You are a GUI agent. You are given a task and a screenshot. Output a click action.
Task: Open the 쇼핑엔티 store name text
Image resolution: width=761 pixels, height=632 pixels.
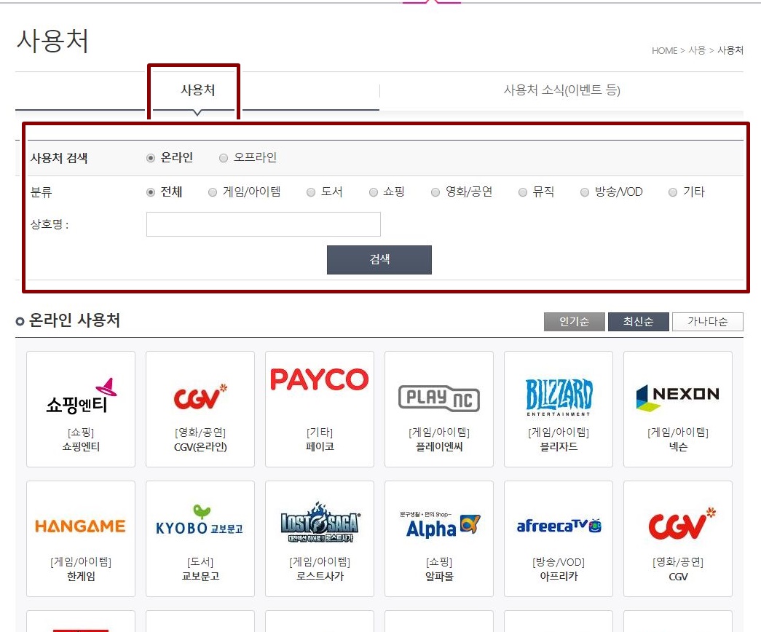[81, 446]
